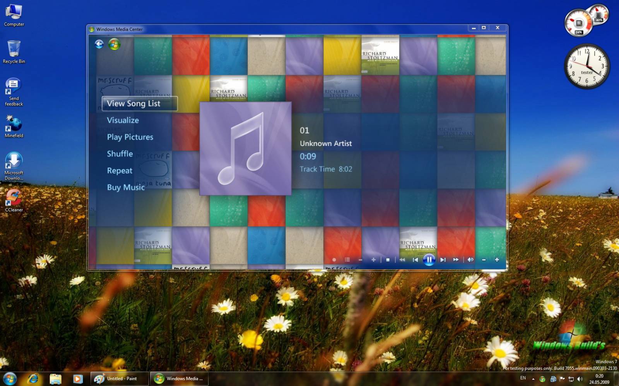Click Send feedback shortcut

(x=14, y=92)
